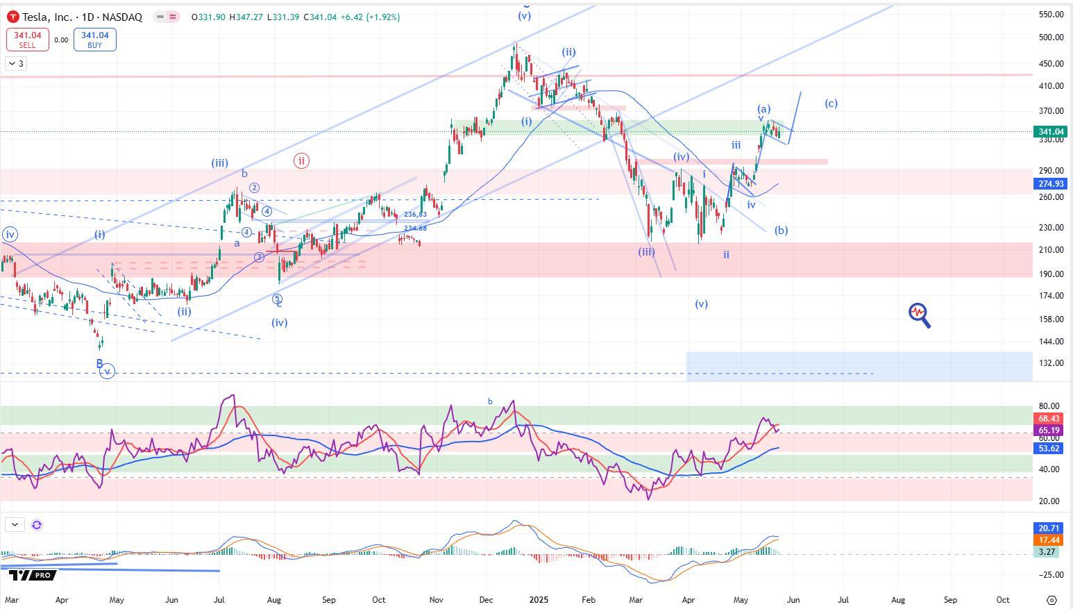
Task: Click the Nov label on the time axis
Action: coord(437,599)
